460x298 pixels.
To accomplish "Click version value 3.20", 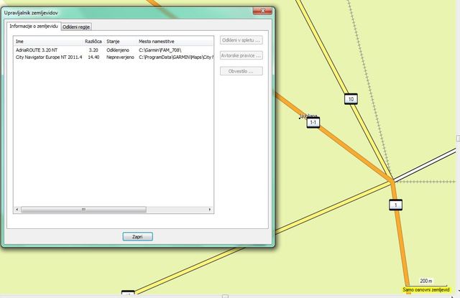I will (93, 50).
